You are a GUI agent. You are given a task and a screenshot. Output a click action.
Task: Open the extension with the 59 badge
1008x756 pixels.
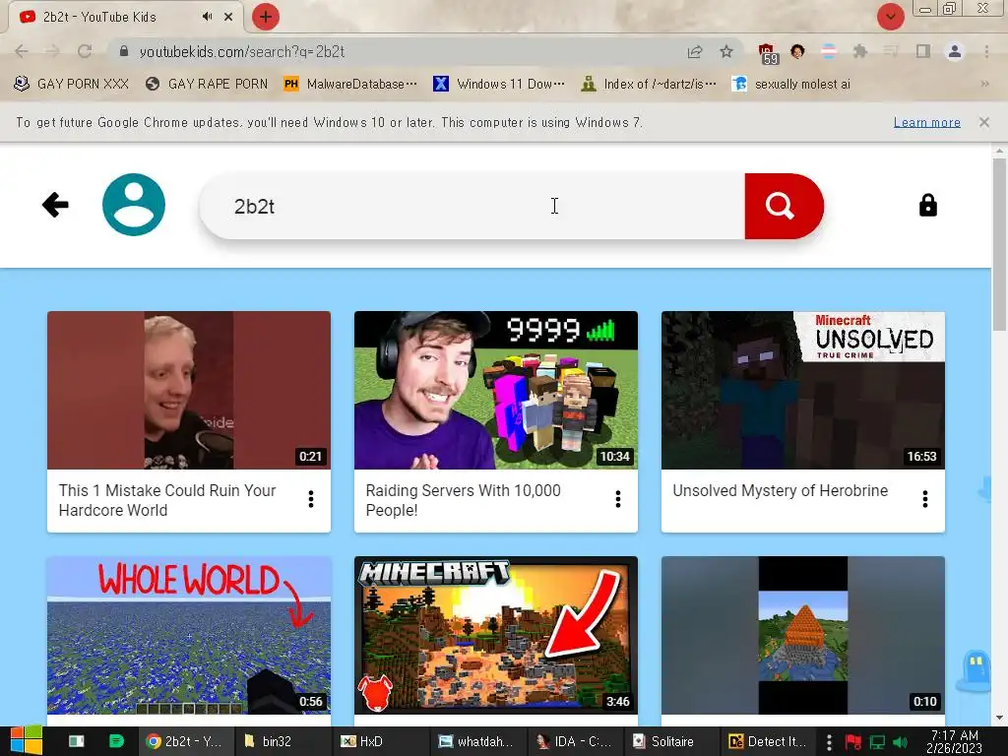point(768,53)
